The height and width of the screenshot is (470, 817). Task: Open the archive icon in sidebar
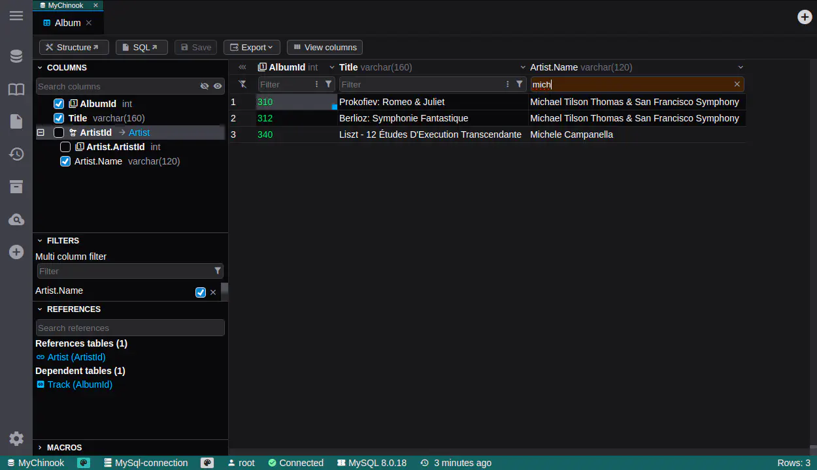pos(16,187)
